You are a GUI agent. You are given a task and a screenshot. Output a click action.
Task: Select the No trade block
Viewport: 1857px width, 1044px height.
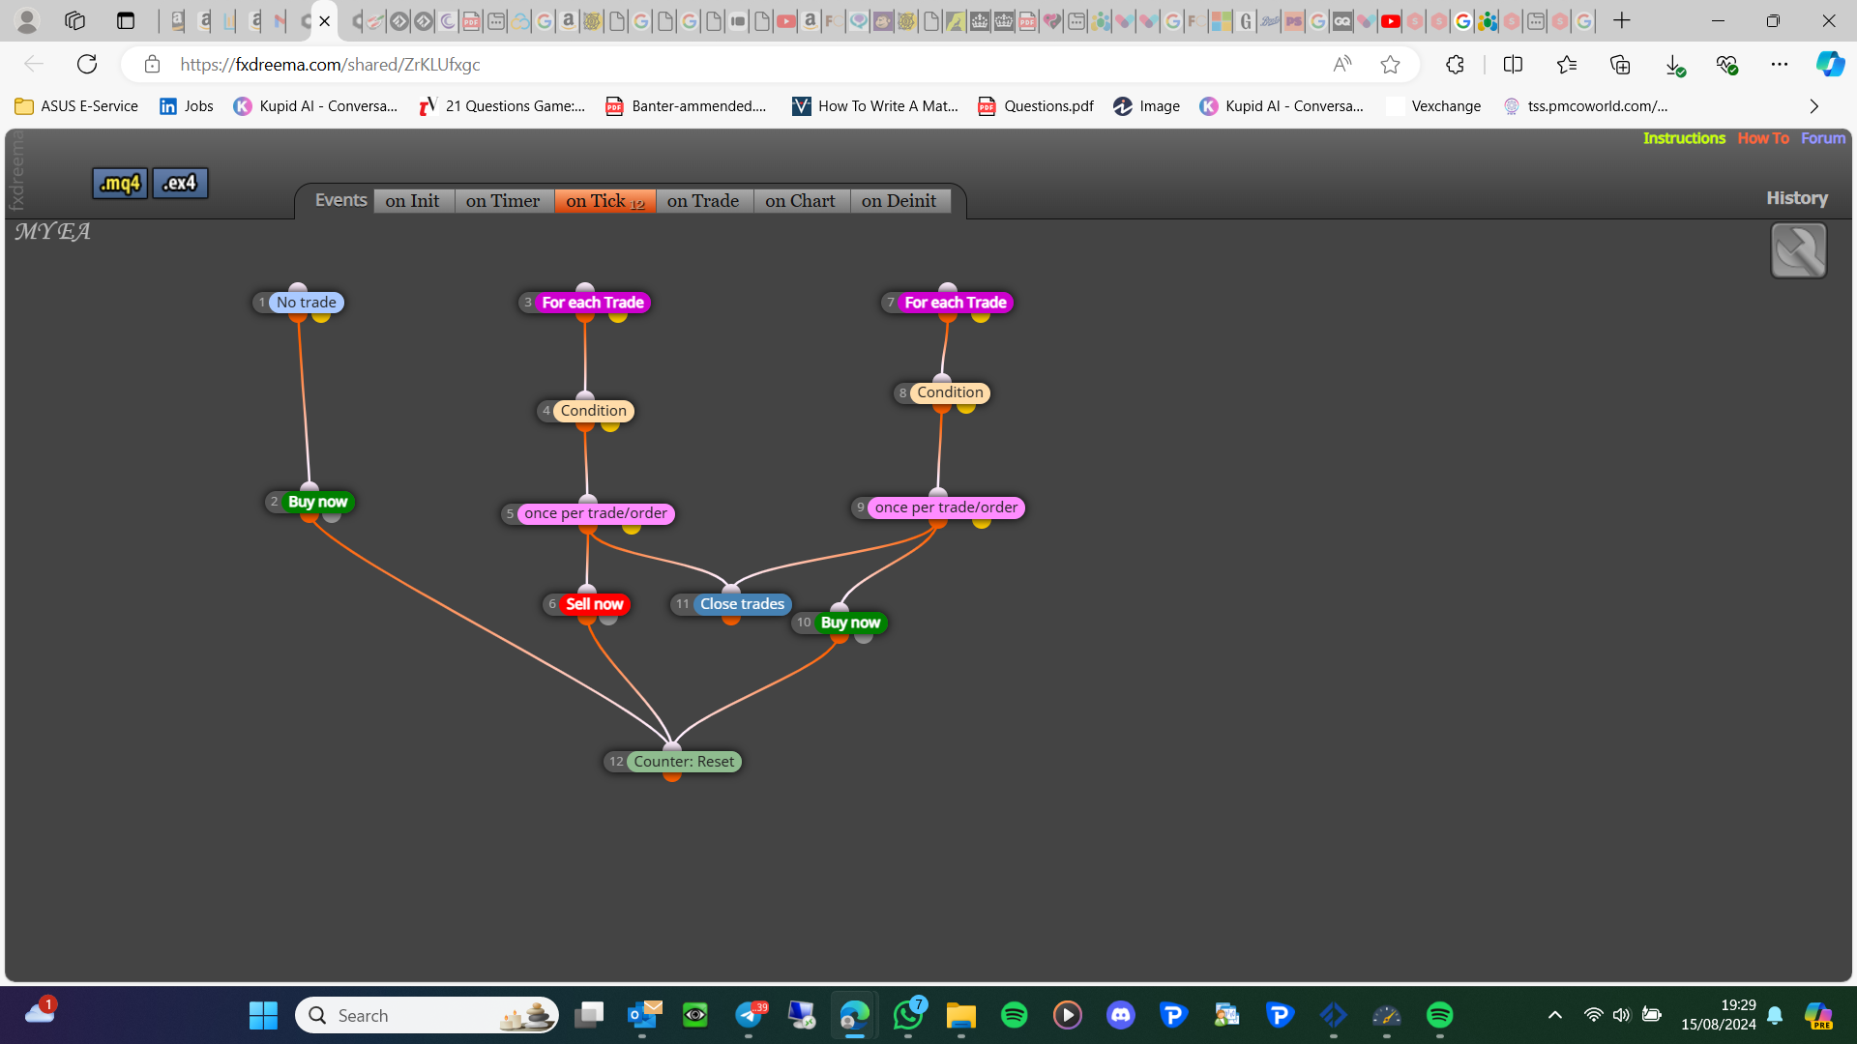(306, 303)
